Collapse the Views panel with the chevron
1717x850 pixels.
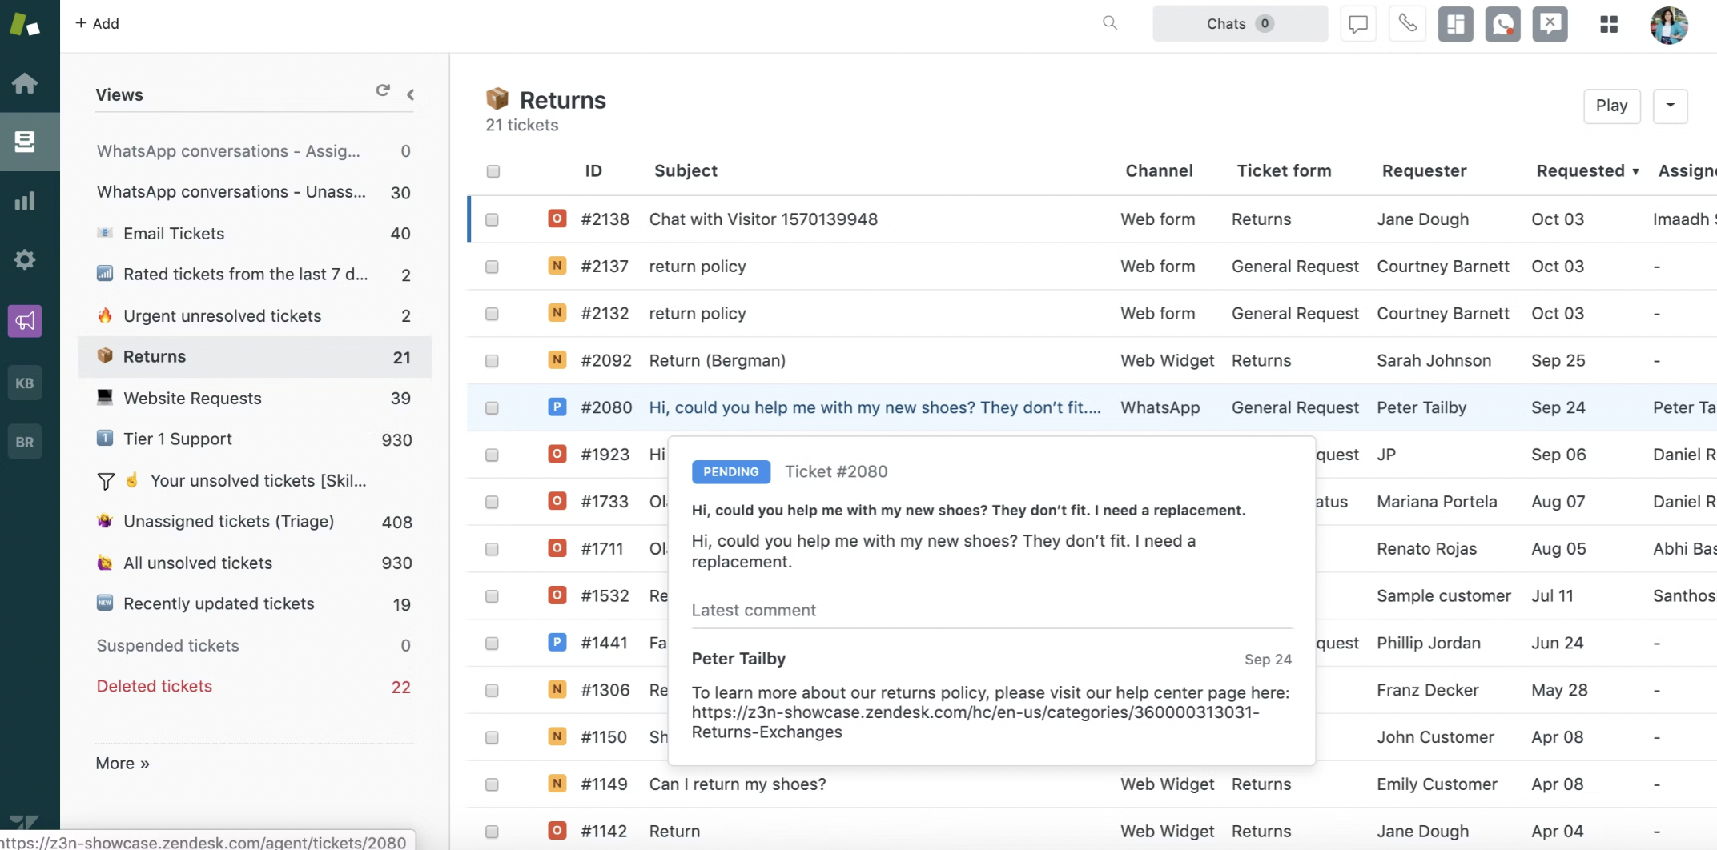411,94
